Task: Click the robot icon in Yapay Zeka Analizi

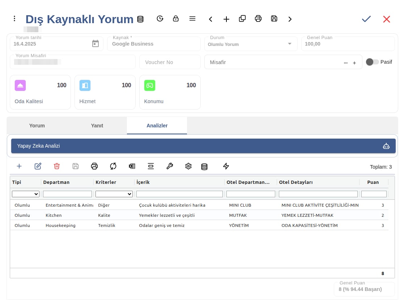Action: coord(386,146)
